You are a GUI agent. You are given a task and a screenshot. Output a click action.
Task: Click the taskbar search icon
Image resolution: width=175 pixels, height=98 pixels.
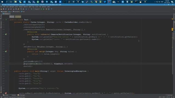pos(7,2)
